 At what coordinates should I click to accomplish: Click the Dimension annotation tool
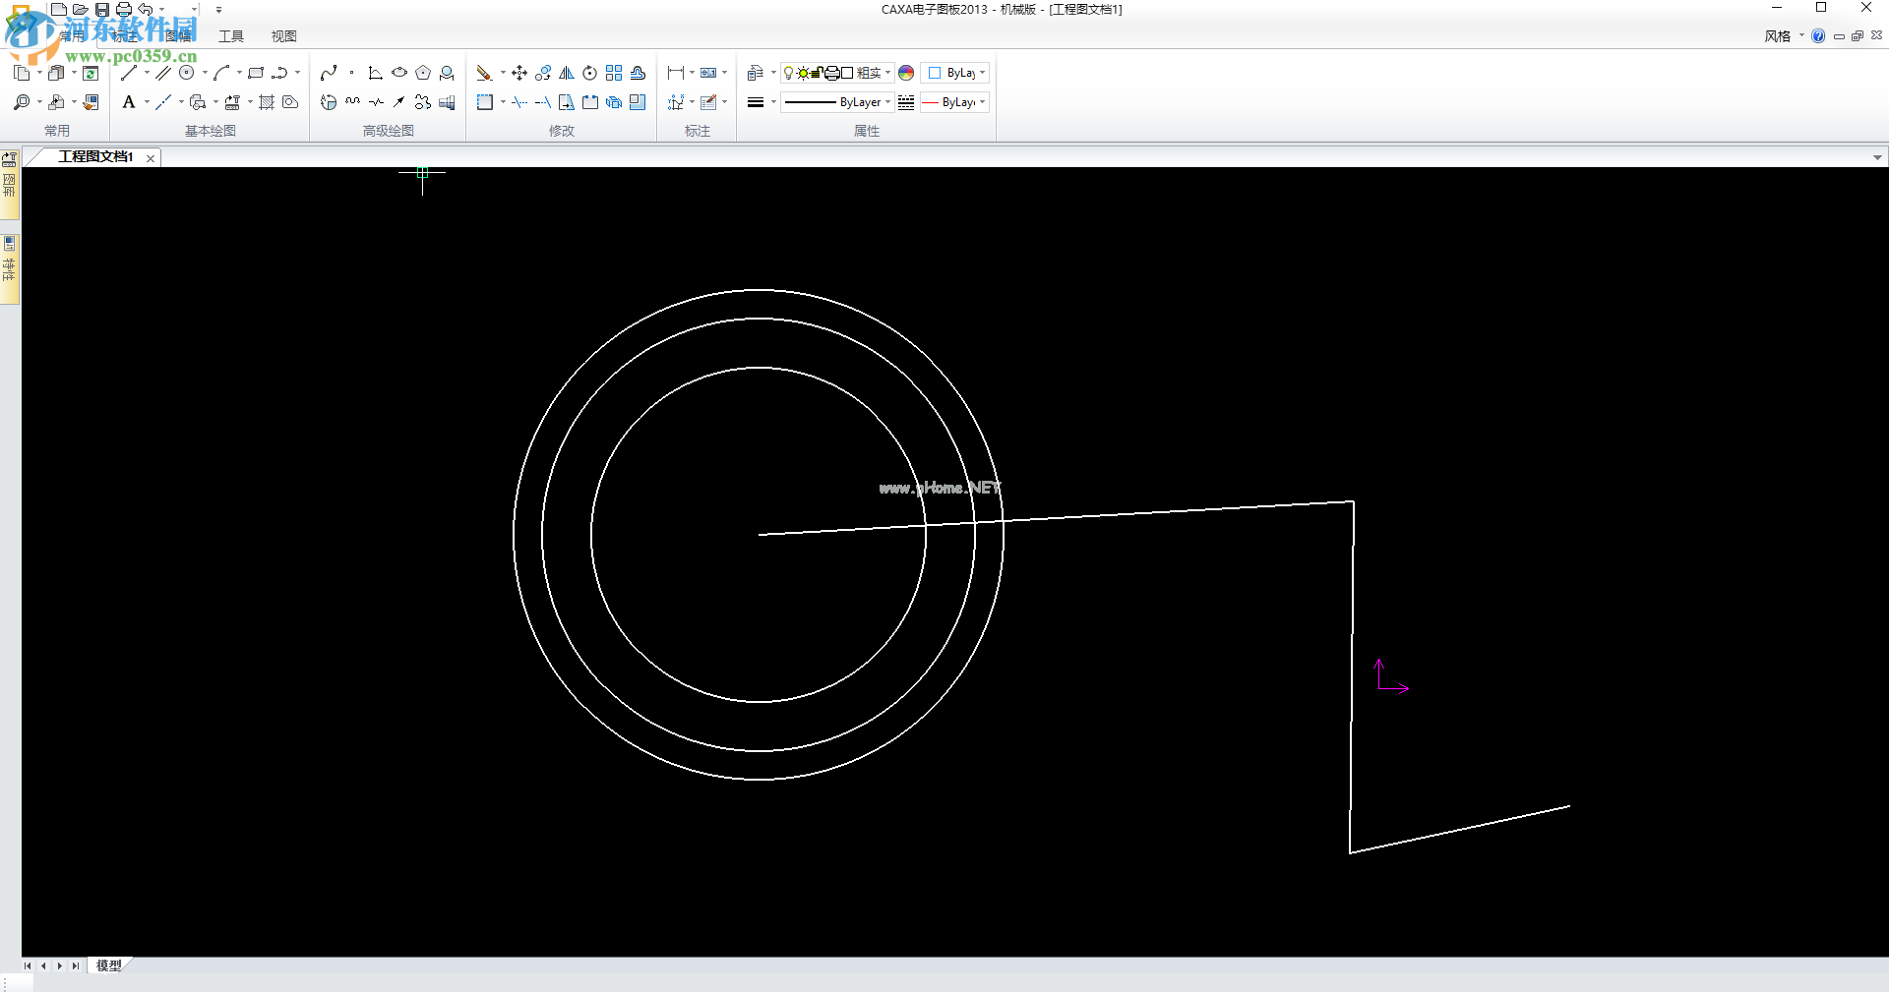(x=676, y=73)
